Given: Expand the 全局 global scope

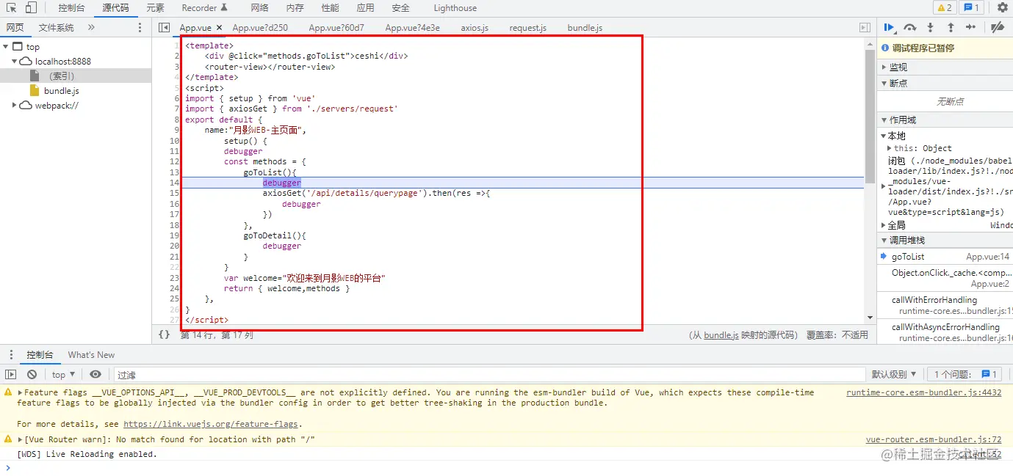Looking at the screenshot, I should (x=884, y=225).
